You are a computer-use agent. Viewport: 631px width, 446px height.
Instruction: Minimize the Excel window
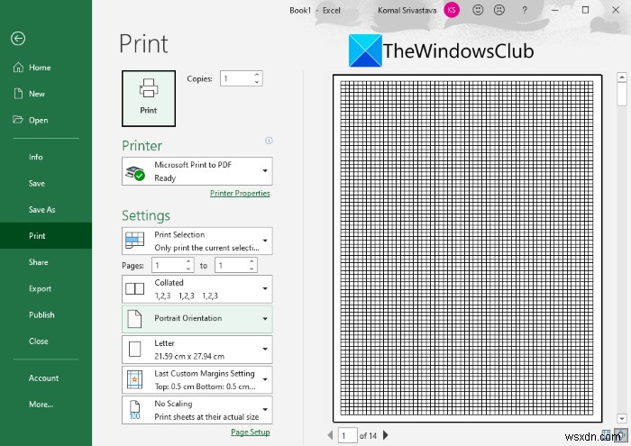[x=555, y=10]
